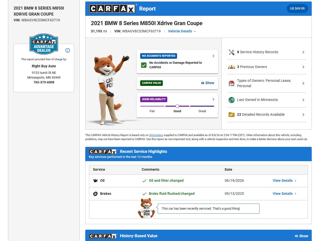
Task: Click Last Owned in Minnesota text
Action: (x=257, y=100)
